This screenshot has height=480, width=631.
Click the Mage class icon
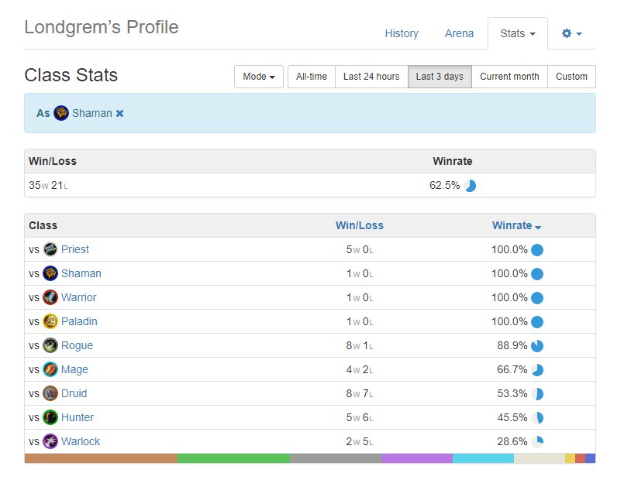tap(50, 369)
